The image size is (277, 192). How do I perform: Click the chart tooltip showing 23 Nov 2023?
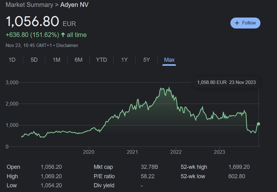coord(226,82)
